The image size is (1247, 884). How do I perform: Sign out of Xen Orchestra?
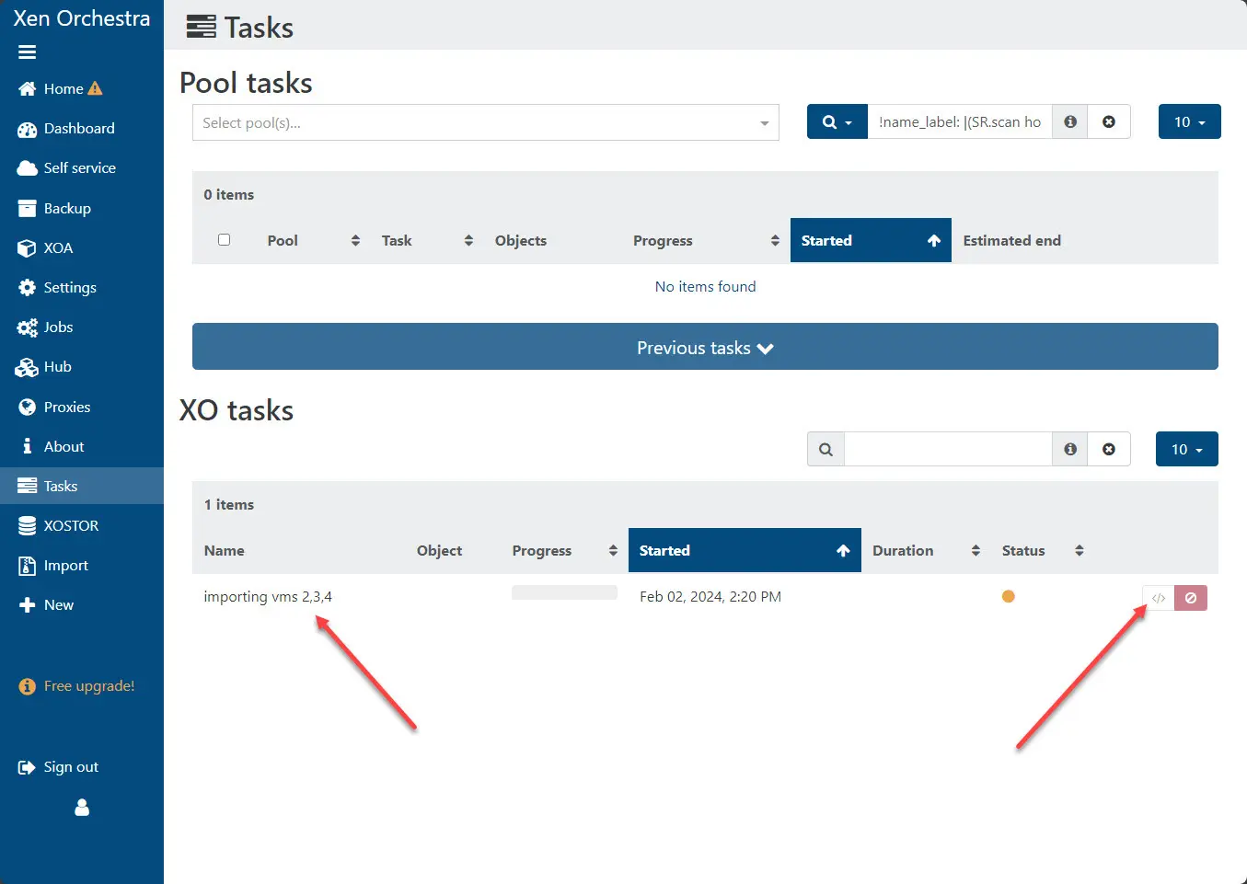pyautogui.click(x=71, y=767)
